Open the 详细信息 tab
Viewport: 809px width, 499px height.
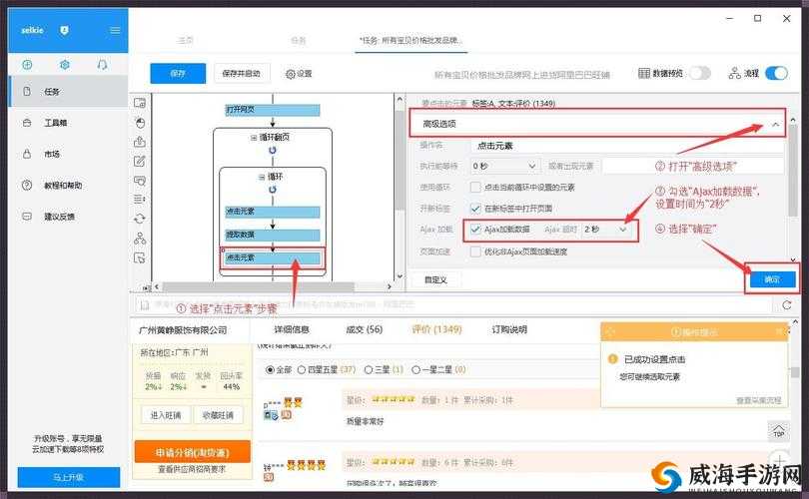pos(292,329)
